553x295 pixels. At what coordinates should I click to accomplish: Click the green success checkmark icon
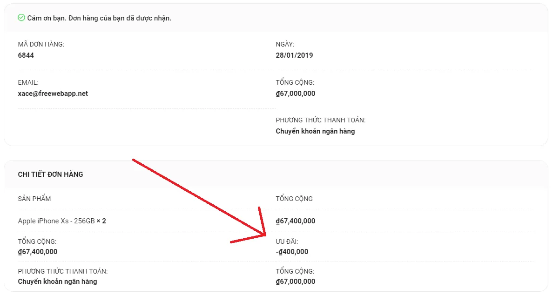point(21,18)
